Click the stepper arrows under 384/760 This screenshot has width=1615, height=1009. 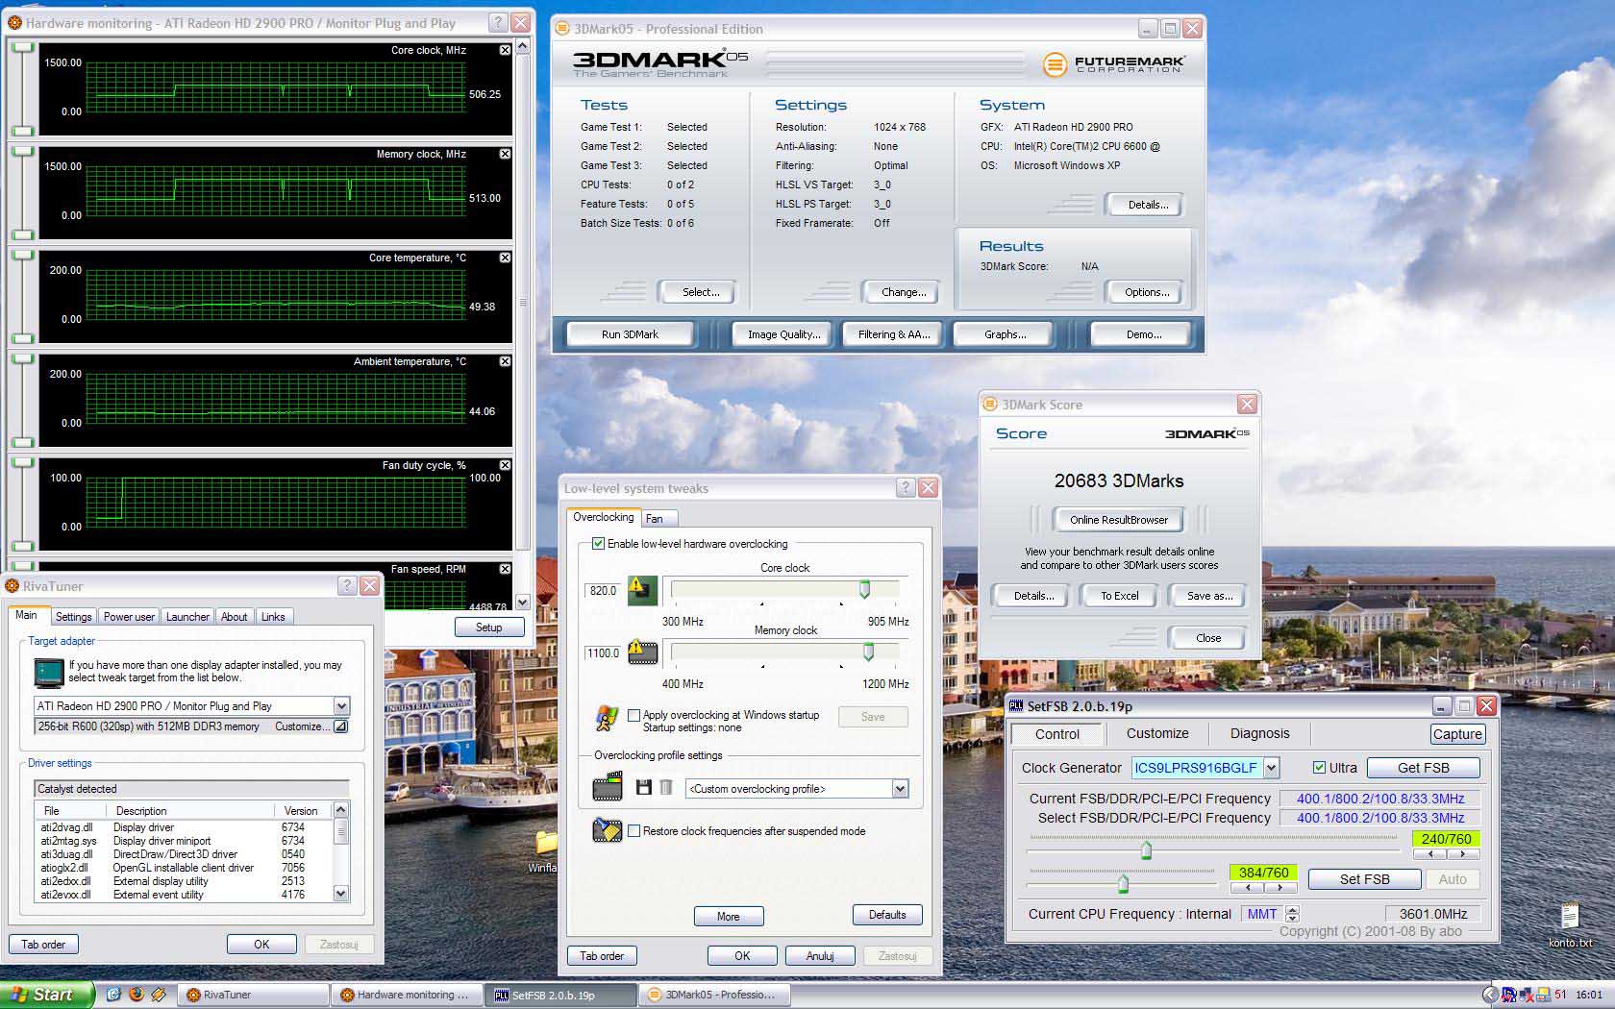(1263, 888)
